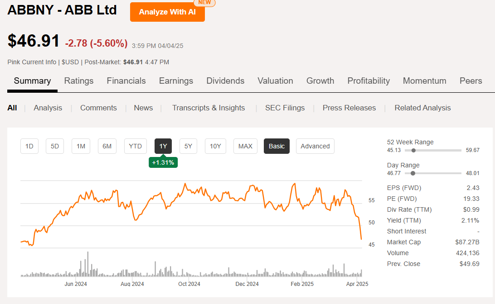Screen dimensions: 495x304
Task: Switch to the Ratings tab
Action: [x=78, y=81]
